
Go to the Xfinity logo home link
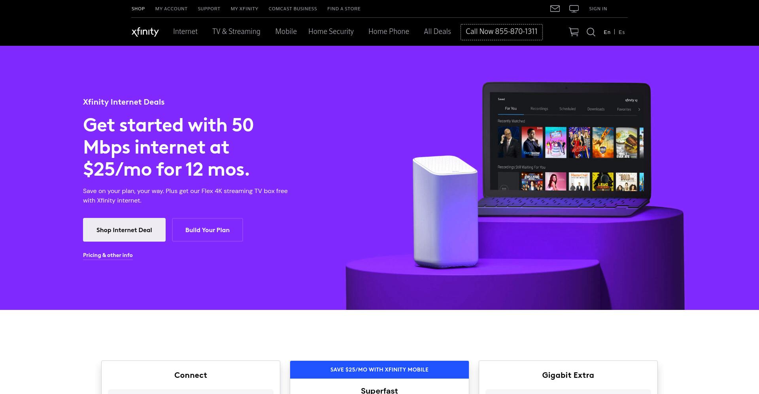pyautogui.click(x=145, y=32)
